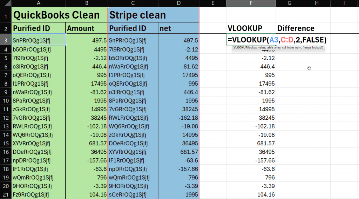Select the QuickBooks ID cell SnPRrOQg1Sjfj

pyautogui.click(x=39, y=40)
